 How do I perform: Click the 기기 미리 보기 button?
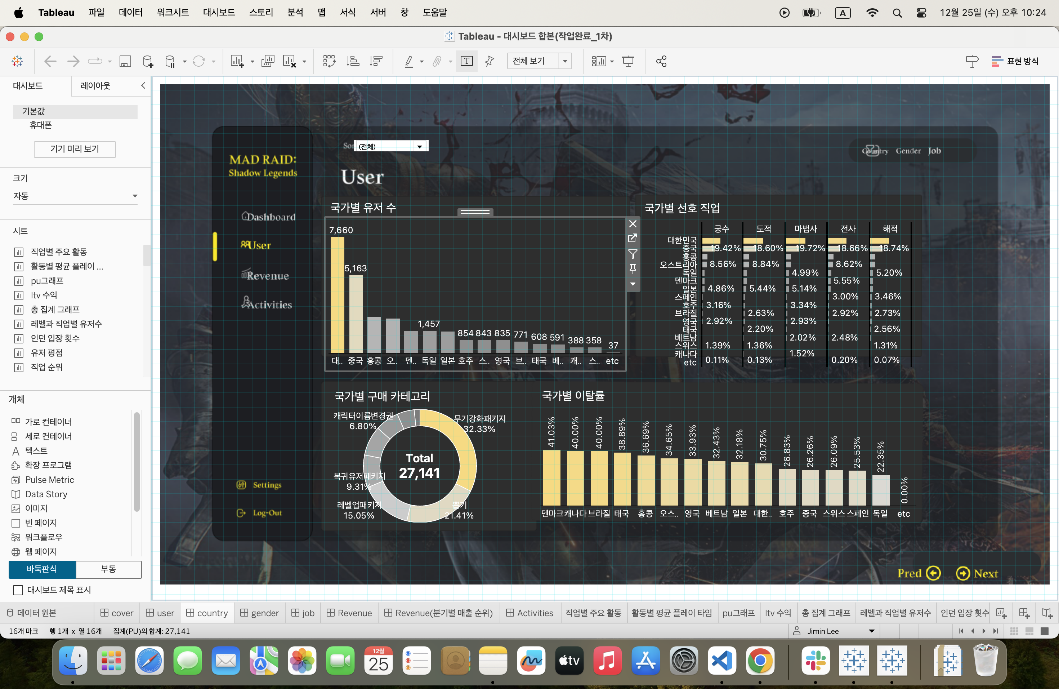75,149
